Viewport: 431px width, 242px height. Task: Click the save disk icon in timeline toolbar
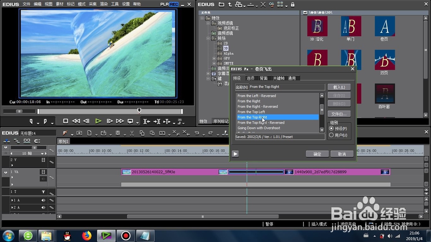tap(117, 133)
